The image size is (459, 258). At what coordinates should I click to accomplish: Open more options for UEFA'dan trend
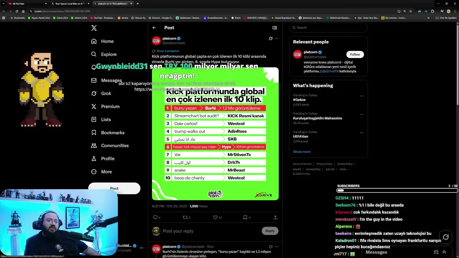361,133
